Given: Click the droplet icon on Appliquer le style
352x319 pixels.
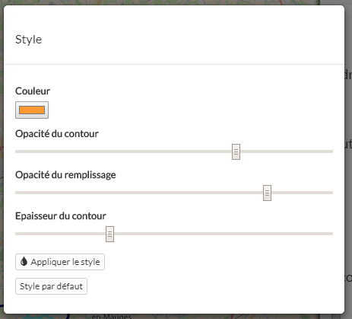Looking at the screenshot, I should 24,261.
